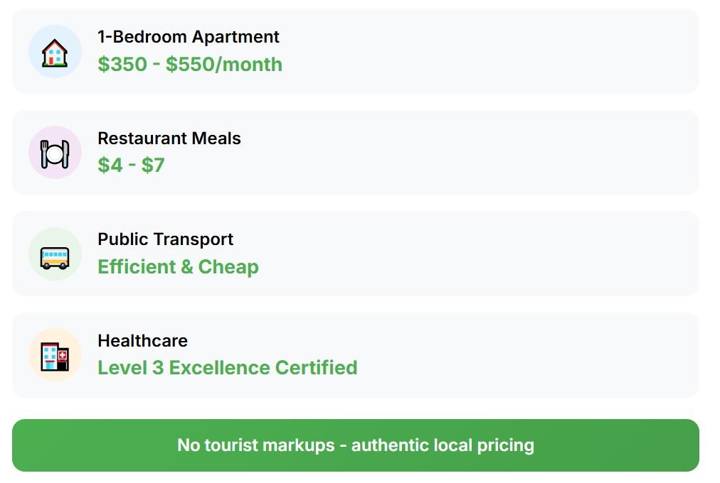
Task: Open the Public Transport card
Action: (x=356, y=254)
